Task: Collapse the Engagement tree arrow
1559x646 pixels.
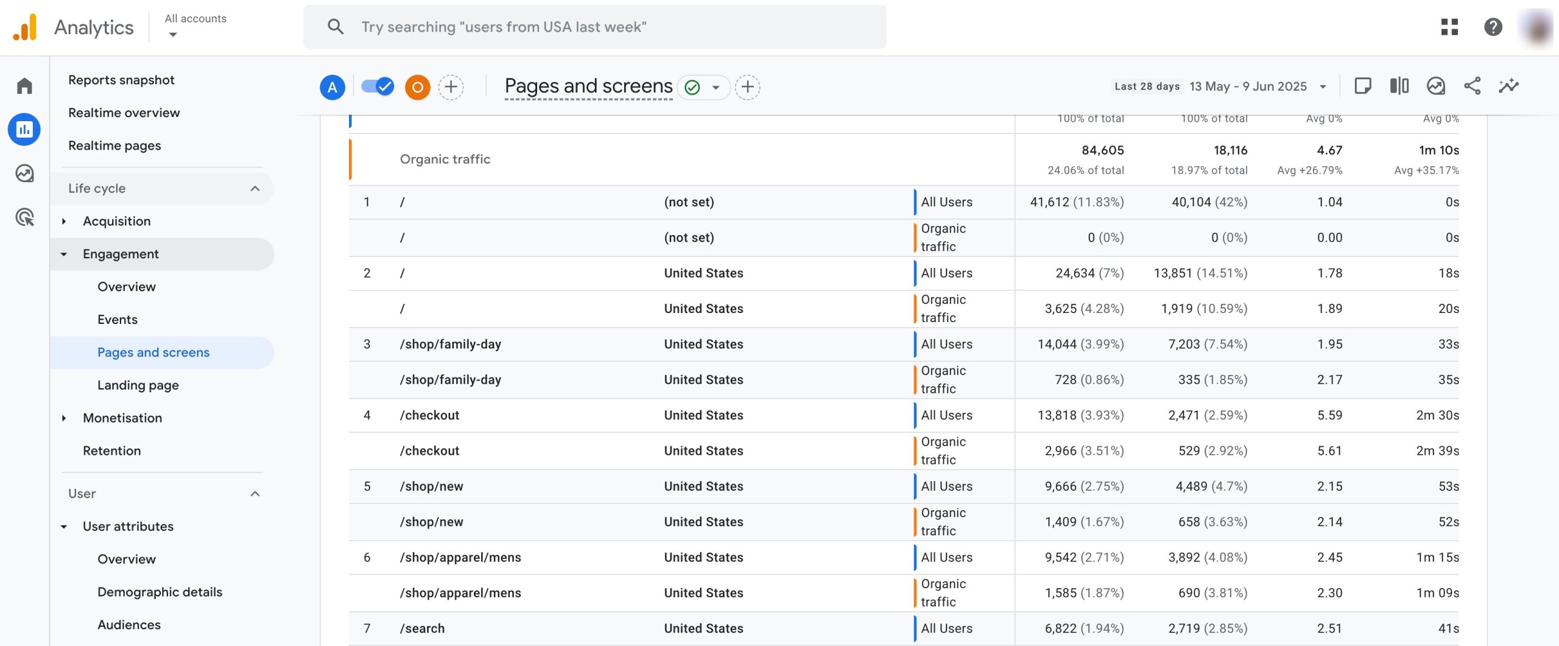Action: coord(64,254)
